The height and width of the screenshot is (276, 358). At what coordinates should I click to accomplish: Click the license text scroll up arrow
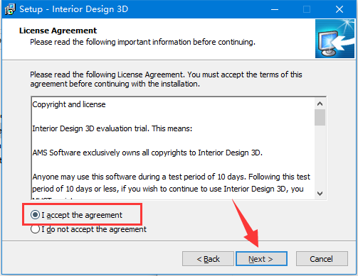tap(320, 104)
